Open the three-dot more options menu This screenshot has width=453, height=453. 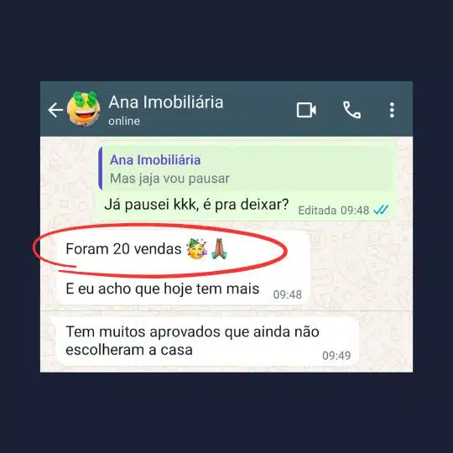pos(392,110)
